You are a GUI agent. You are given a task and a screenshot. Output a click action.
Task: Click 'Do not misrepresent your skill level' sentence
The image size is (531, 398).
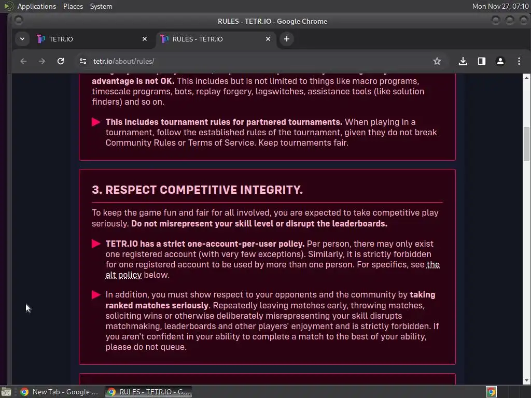[259, 224]
